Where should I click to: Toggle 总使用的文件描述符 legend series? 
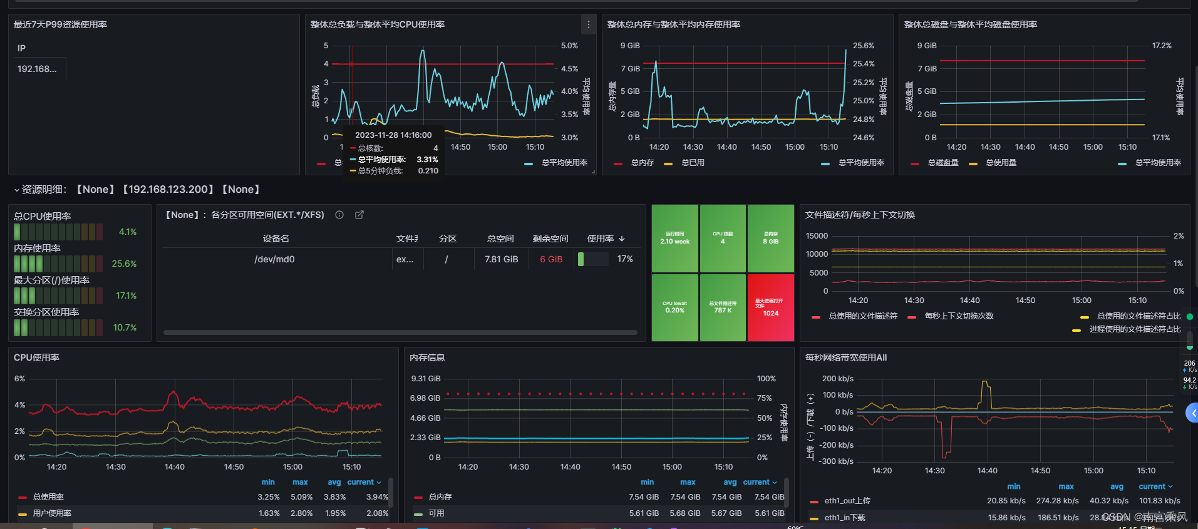[863, 316]
